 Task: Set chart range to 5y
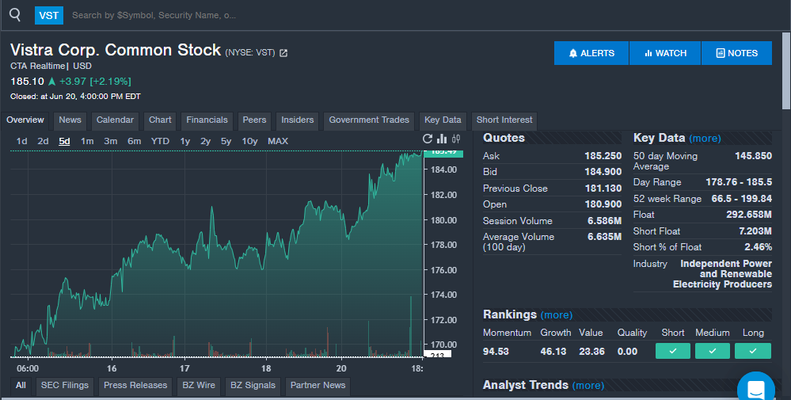coord(226,141)
